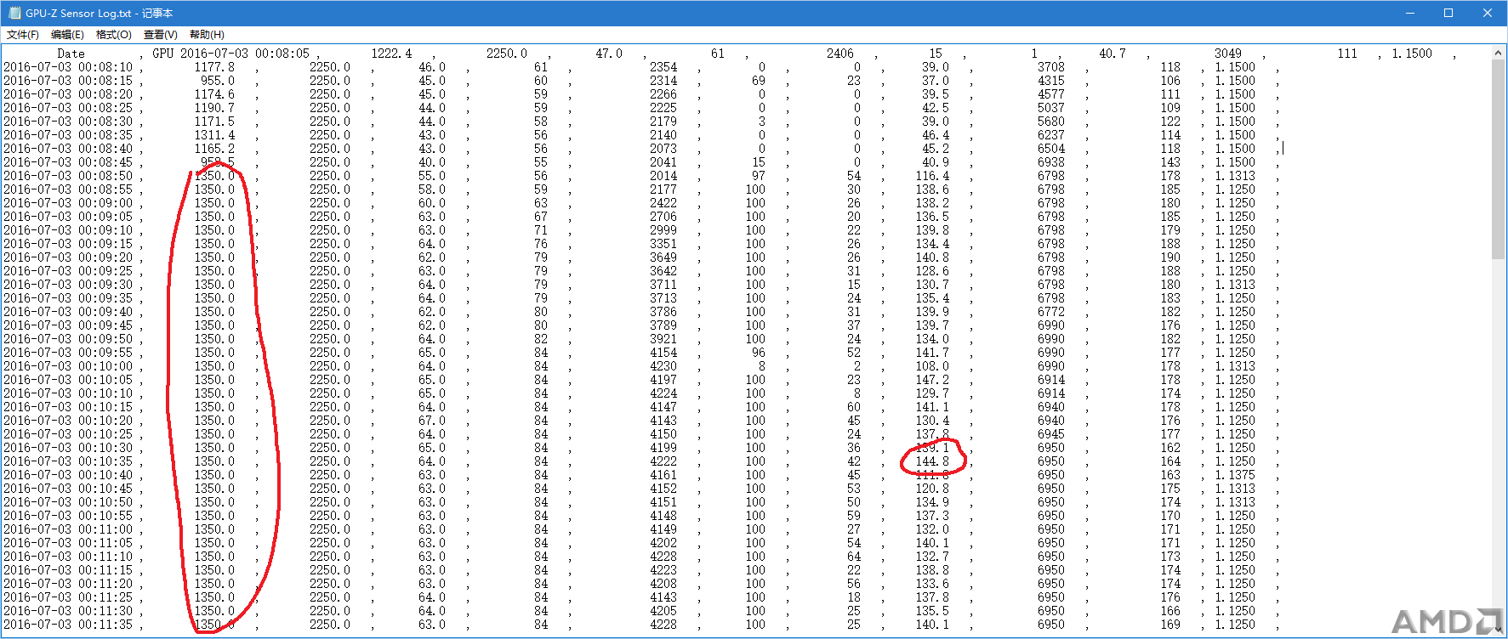Click temperature value 67.0
1508x639 pixels.
click(432, 421)
